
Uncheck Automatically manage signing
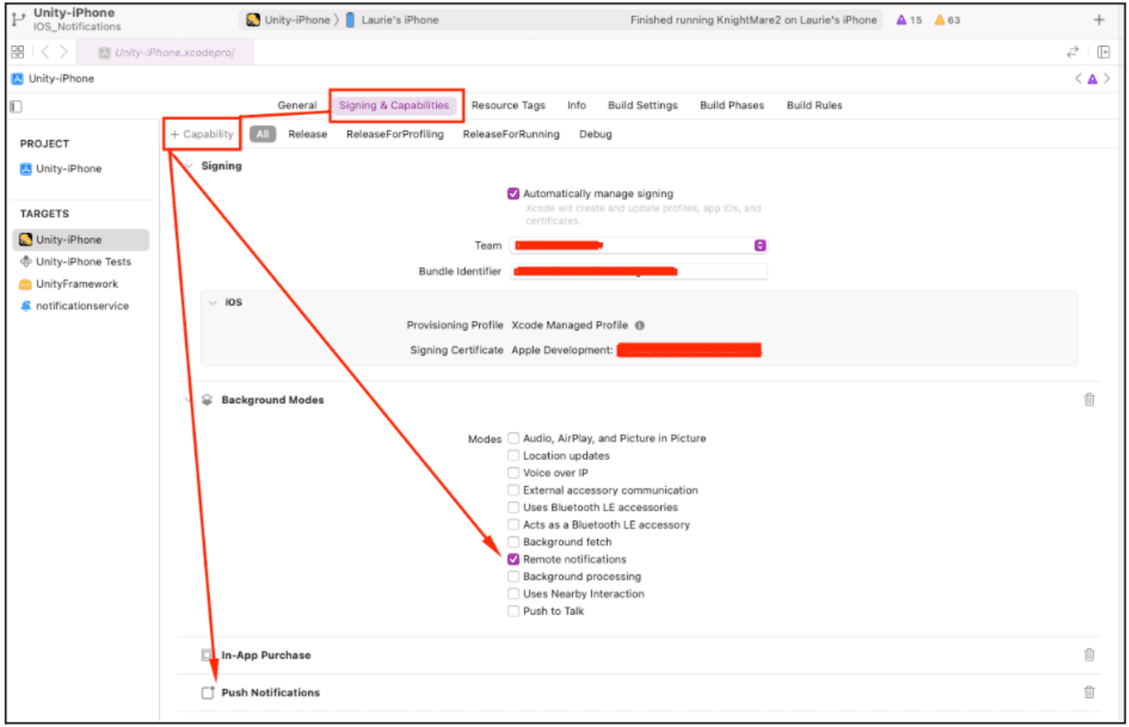tap(514, 194)
